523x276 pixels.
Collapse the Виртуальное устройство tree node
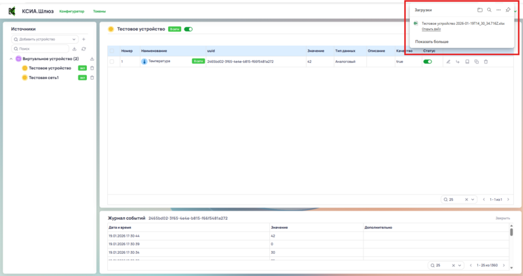point(11,59)
